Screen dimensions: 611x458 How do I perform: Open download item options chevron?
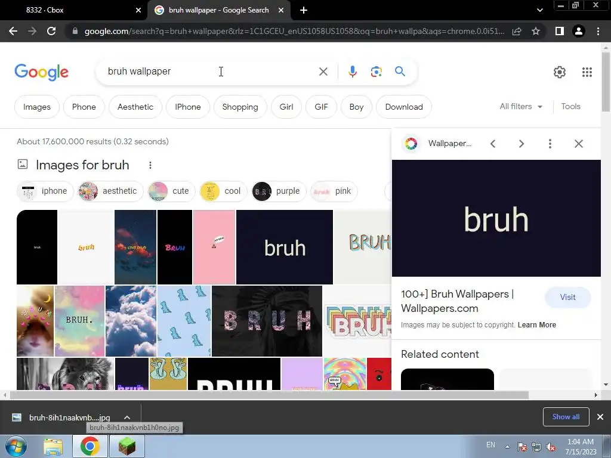point(127,417)
